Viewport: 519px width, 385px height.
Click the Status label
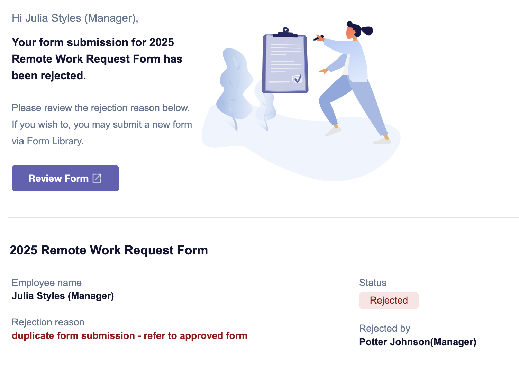(373, 283)
